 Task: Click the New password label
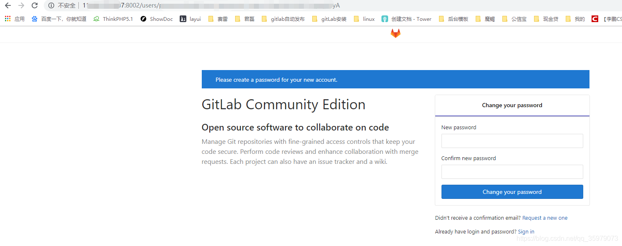pyautogui.click(x=459, y=128)
